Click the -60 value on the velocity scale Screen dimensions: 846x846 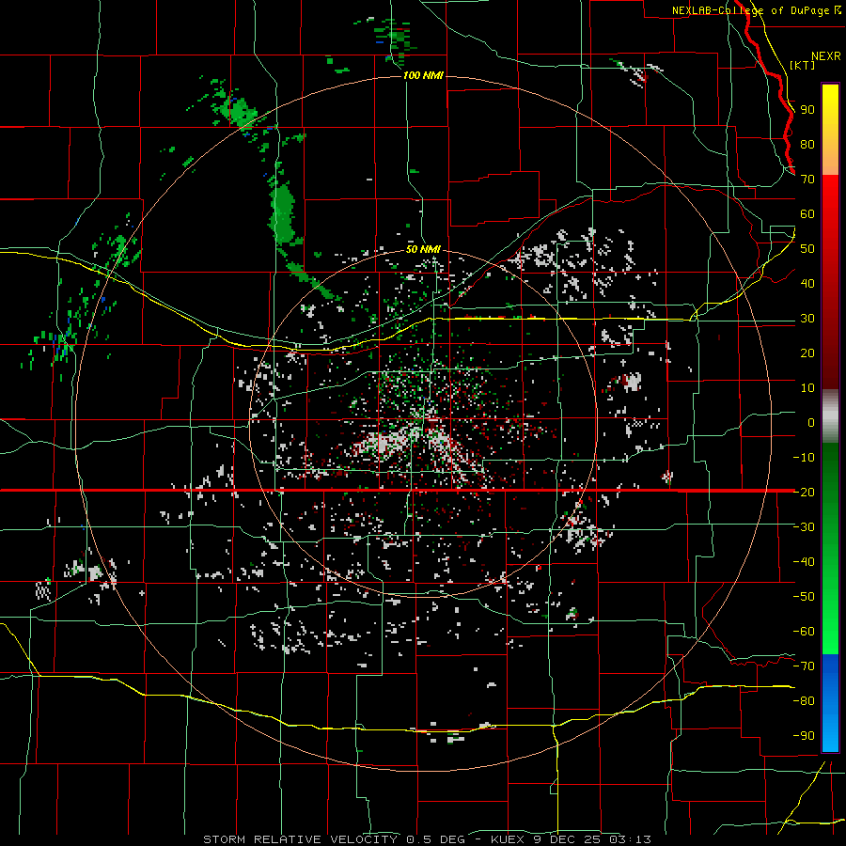tap(804, 632)
